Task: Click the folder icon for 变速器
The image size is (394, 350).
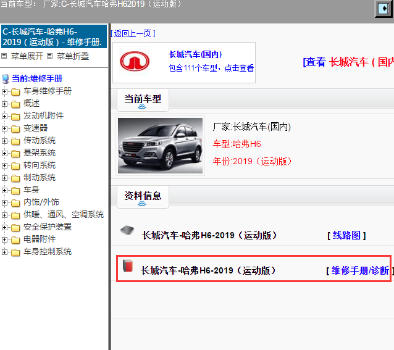Action: point(15,129)
